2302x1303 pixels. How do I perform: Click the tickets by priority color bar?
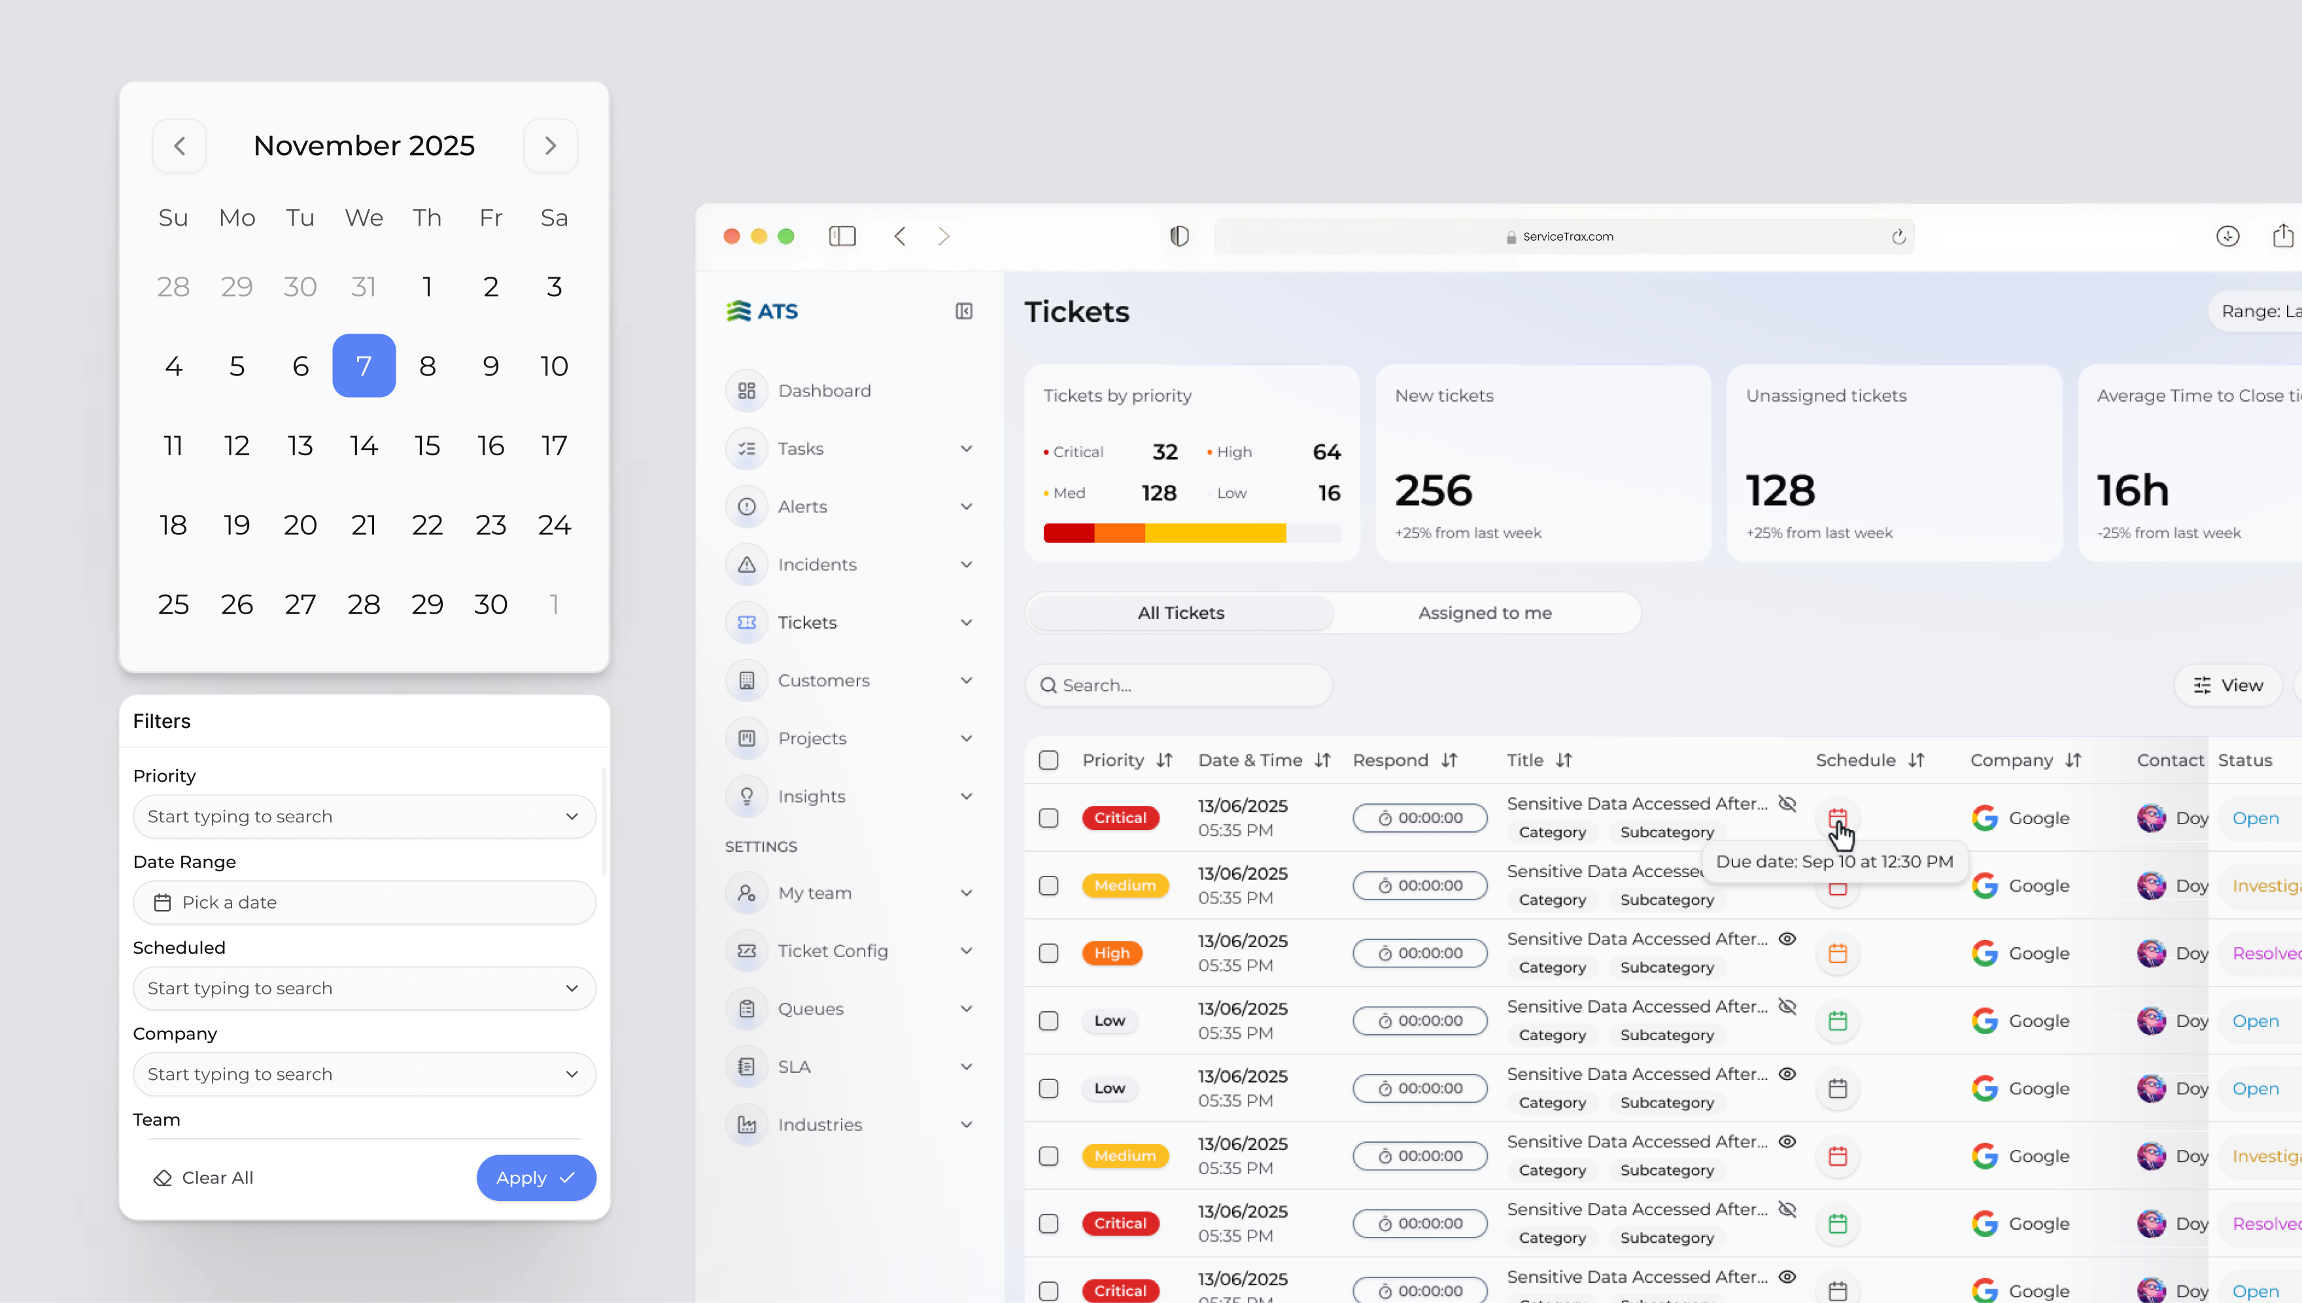(x=1192, y=534)
